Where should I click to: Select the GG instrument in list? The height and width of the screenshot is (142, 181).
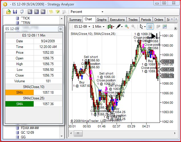click(x=23, y=137)
